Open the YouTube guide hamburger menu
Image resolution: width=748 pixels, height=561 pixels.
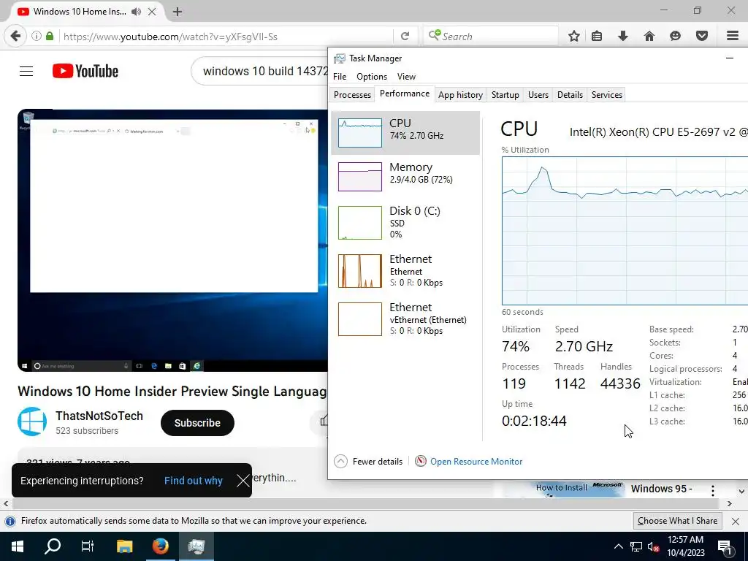[26, 71]
